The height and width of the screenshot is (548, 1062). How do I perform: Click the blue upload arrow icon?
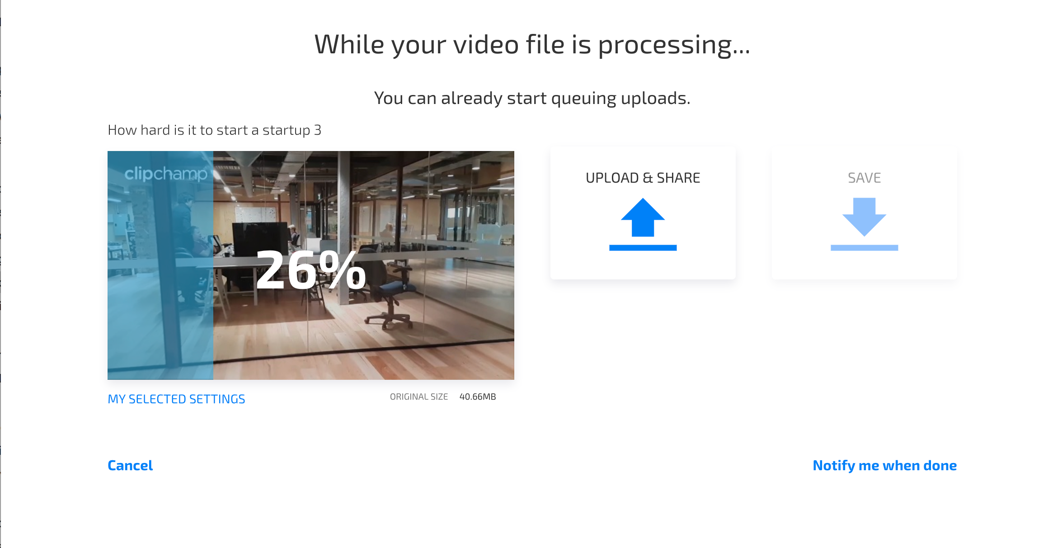click(643, 217)
